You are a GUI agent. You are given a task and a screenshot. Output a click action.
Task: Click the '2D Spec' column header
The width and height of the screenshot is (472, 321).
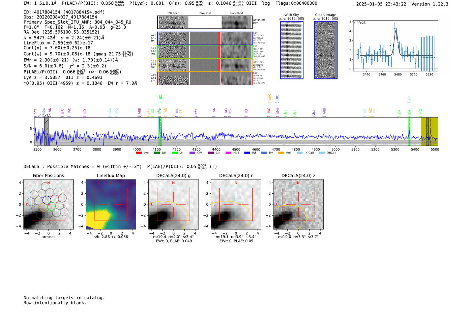[174, 13]
